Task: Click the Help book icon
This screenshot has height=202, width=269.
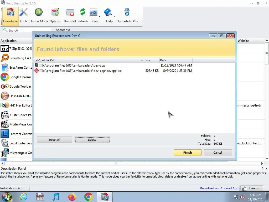Action: coord(108,12)
